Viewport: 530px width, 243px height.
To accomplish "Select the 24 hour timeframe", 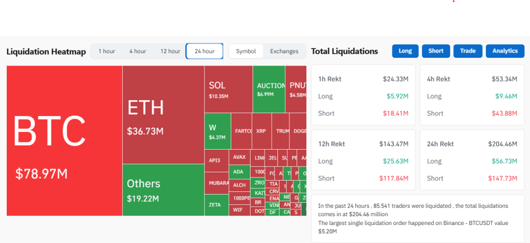I will (x=204, y=51).
